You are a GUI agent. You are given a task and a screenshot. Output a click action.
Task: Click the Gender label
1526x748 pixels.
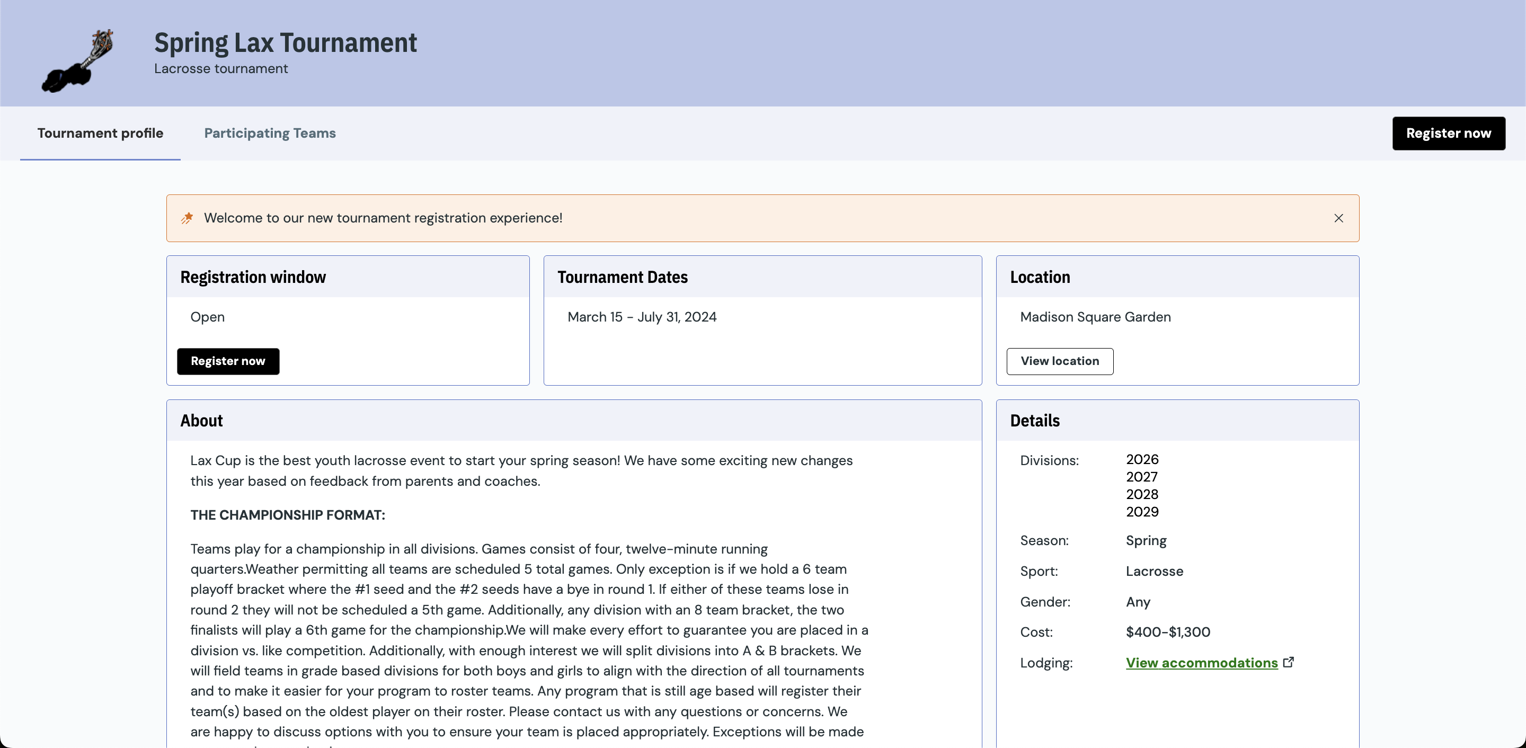[1045, 602]
